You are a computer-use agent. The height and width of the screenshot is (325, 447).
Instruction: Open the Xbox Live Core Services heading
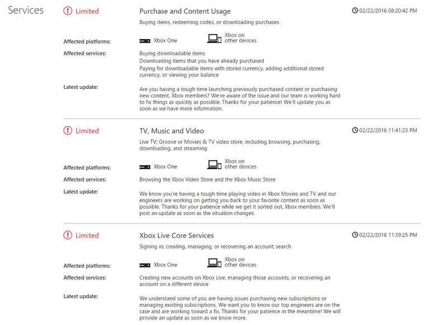click(177, 236)
